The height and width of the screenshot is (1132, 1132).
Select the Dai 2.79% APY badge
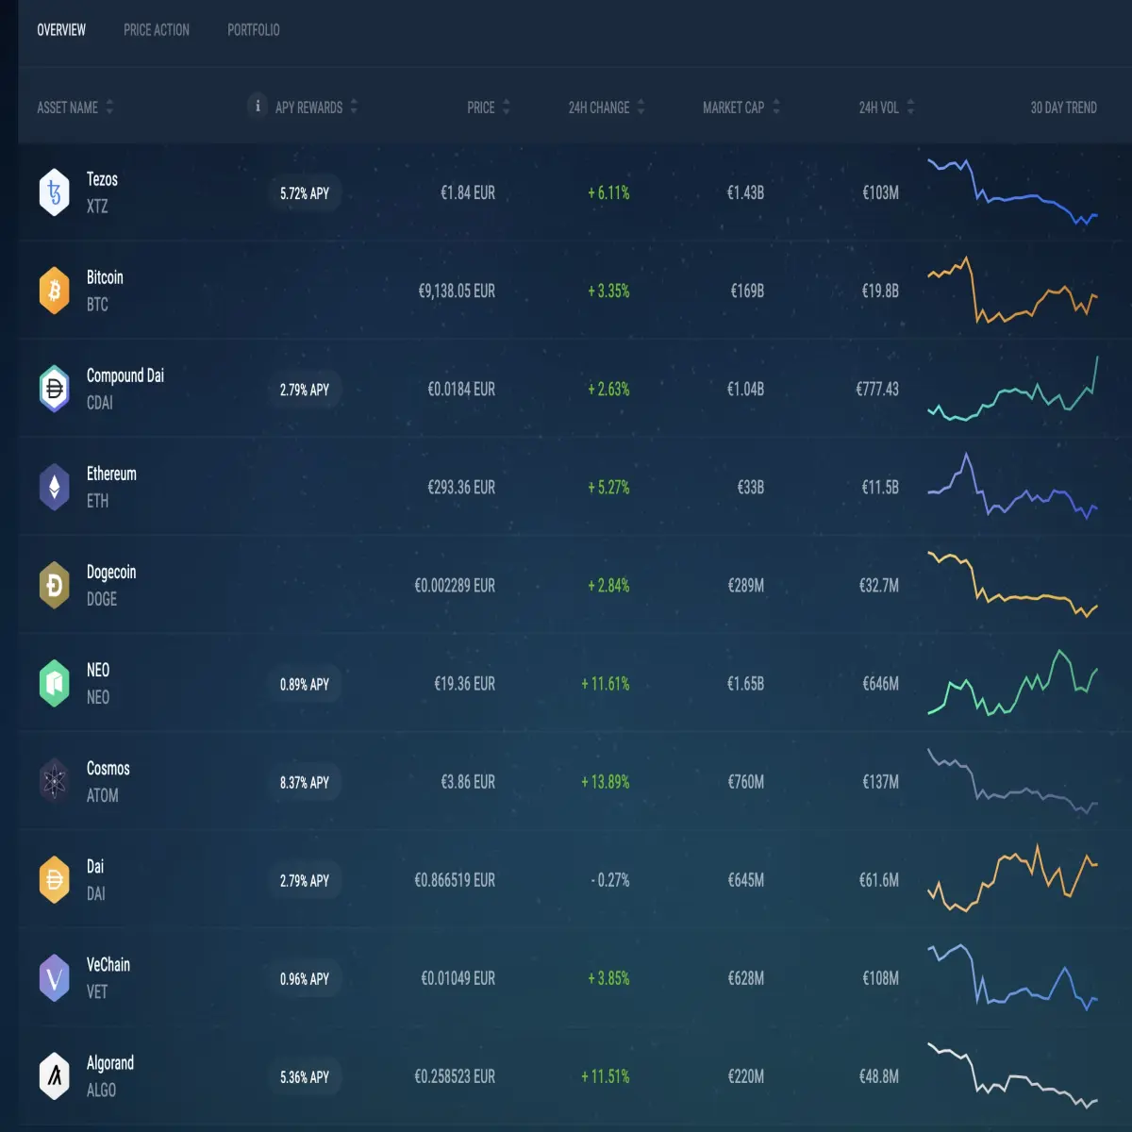(x=304, y=880)
